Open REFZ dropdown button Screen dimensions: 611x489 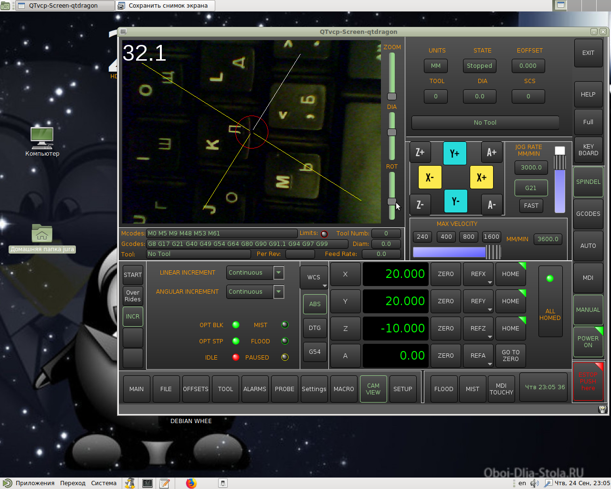coord(478,329)
